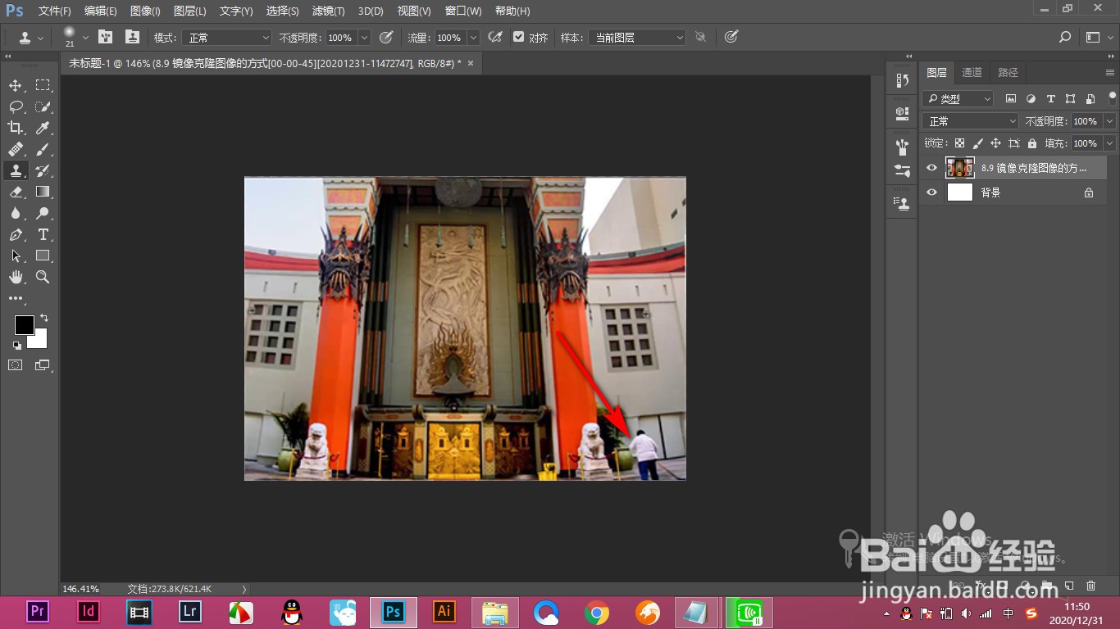Open the 模式 blend mode dropdown in options bar
1120x629 pixels.
pos(226,38)
